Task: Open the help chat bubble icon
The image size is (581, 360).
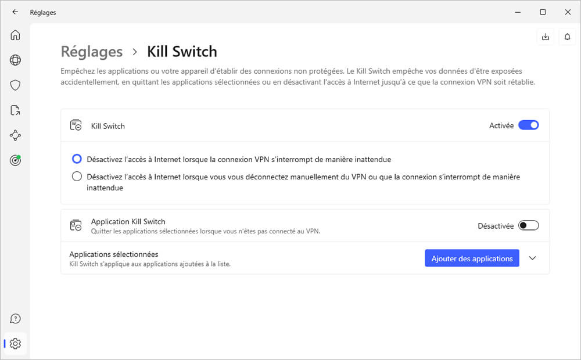Action: (15, 319)
